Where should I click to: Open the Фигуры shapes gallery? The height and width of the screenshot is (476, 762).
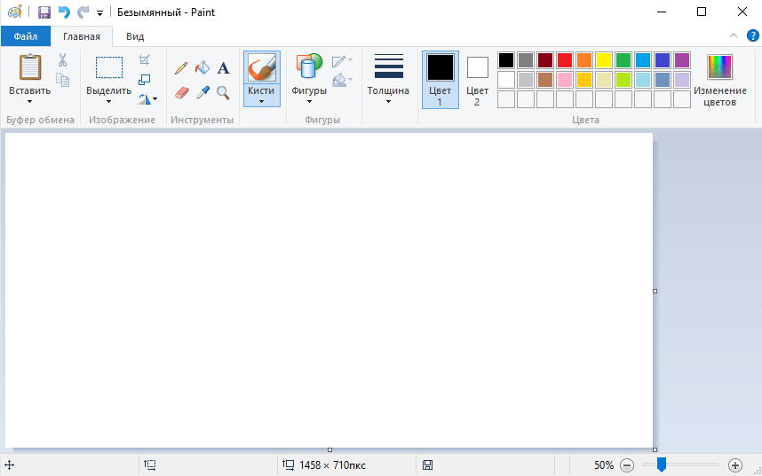[309, 79]
